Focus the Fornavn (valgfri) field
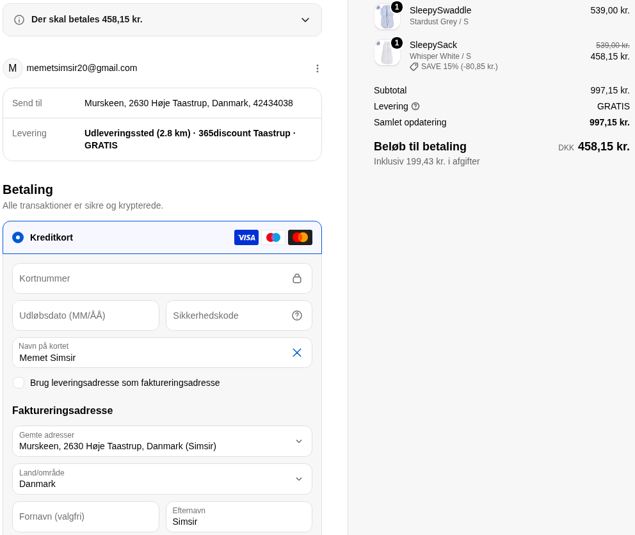The height and width of the screenshot is (535, 635). 86,517
